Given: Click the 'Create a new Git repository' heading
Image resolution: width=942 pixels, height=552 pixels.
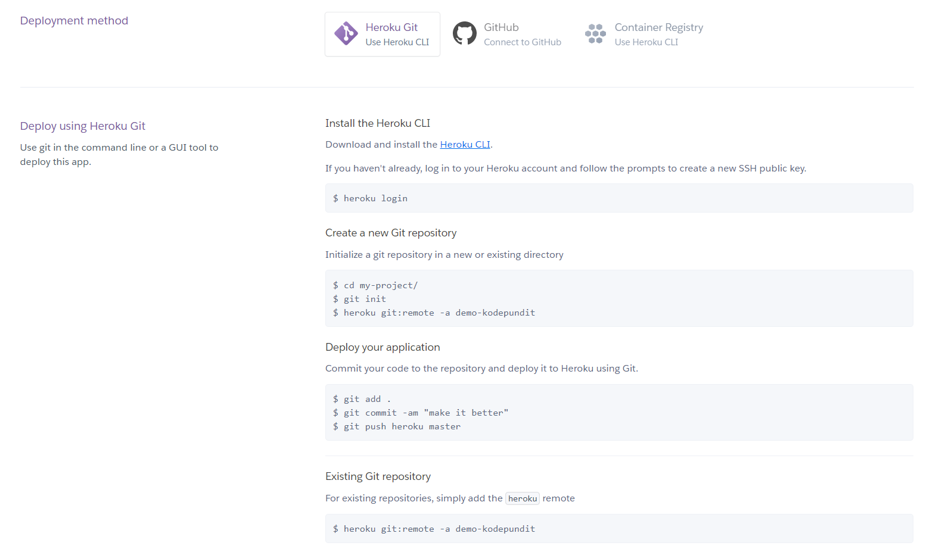Looking at the screenshot, I should coord(391,233).
